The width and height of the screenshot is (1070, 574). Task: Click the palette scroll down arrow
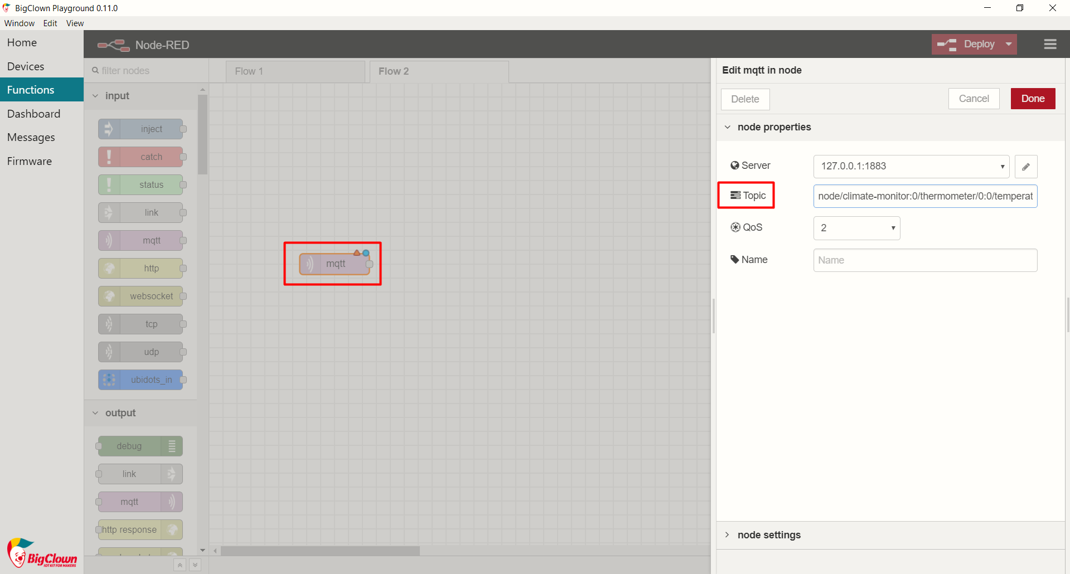tap(202, 550)
